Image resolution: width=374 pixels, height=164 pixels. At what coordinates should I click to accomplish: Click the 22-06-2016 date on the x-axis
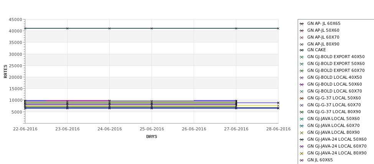25,129
